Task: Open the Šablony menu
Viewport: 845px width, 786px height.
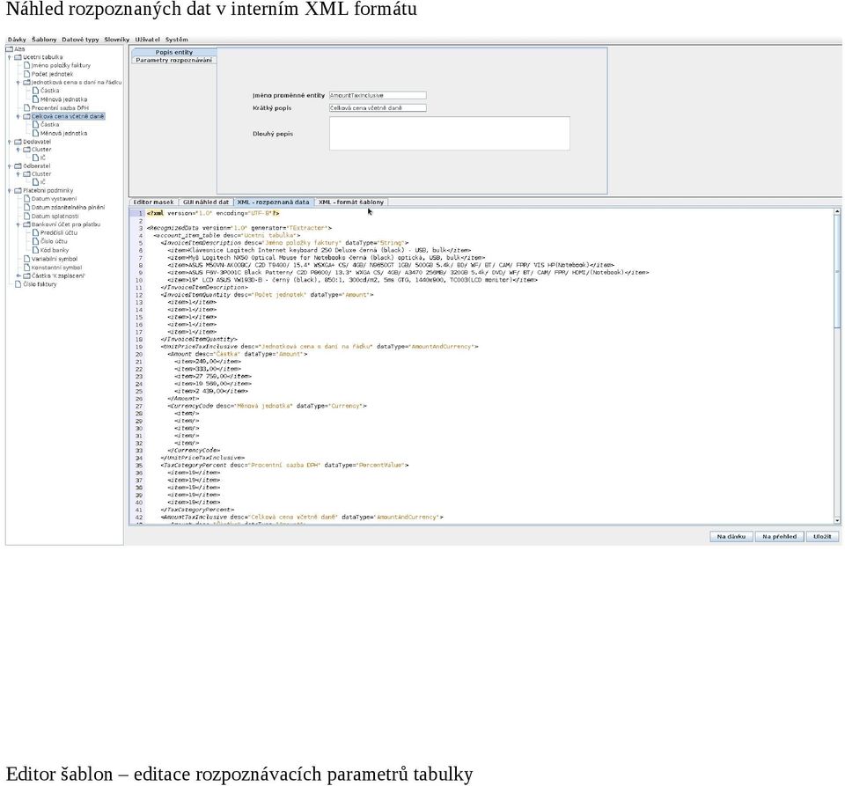Action: click(44, 40)
